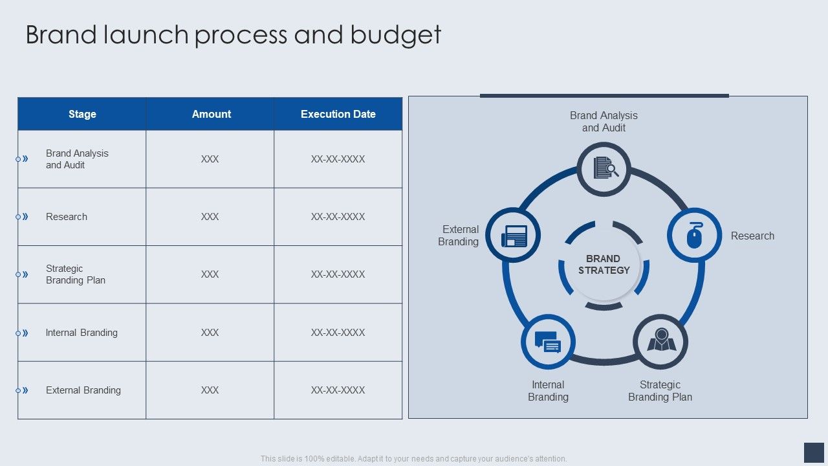Select the External Branding diagram label
The image size is (828, 466).
click(x=459, y=236)
